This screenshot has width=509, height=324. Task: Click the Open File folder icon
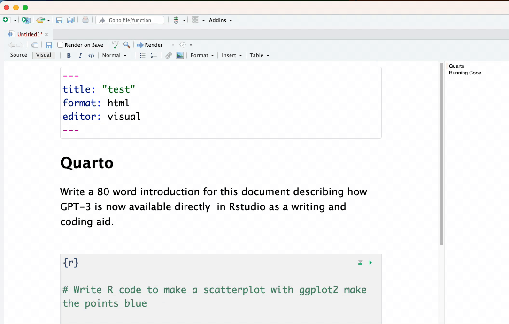(x=40, y=20)
